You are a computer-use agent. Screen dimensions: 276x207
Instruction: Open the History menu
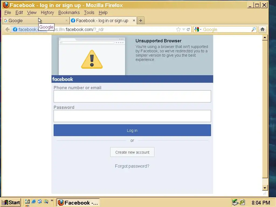click(47, 12)
